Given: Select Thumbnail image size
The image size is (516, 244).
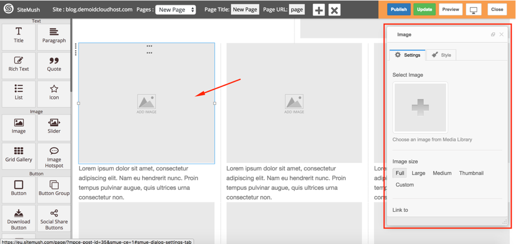Looking at the screenshot, I should tap(471, 173).
